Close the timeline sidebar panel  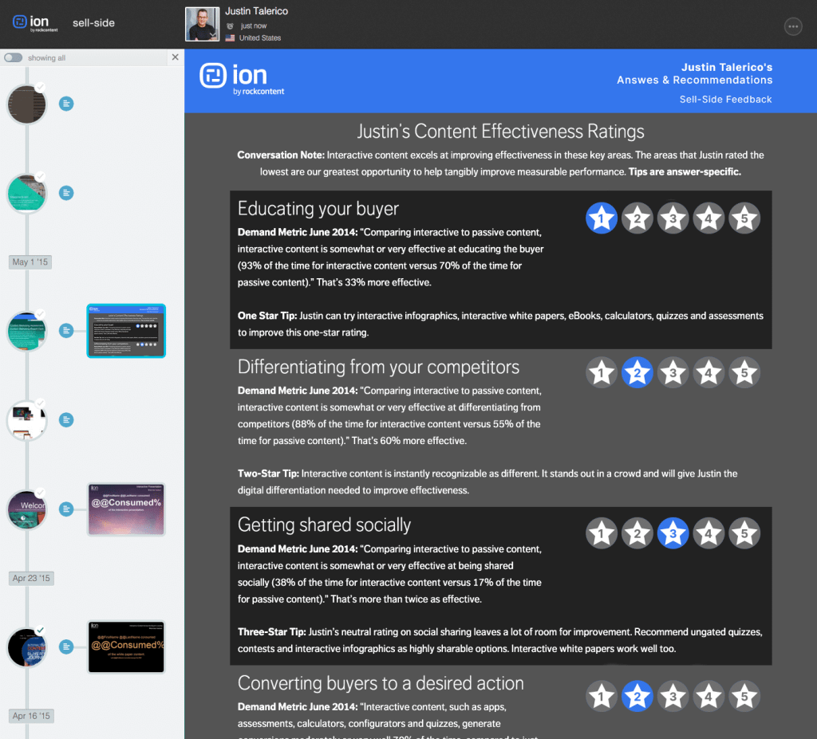pyautogui.click(x=176, y=57)
